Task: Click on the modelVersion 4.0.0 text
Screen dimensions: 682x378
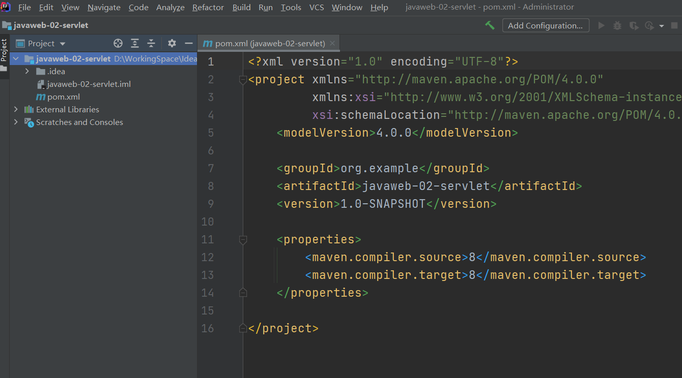Action: (393, 133)
